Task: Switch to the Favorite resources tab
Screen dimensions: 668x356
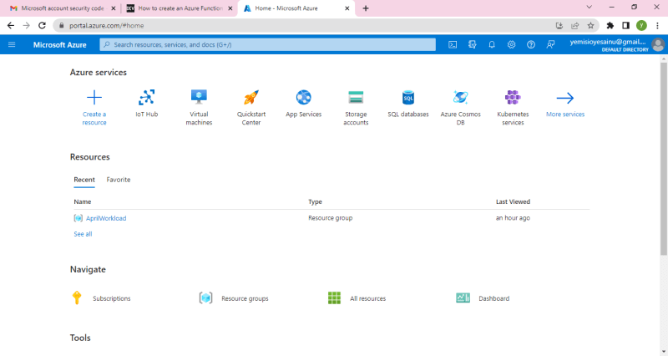Action: coord(119,180)
